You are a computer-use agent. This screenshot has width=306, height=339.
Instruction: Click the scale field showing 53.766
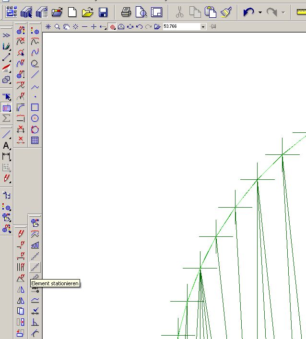pyautogui.click(x=182, y=26)
